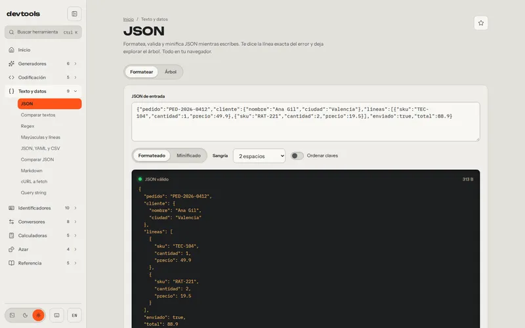525x328 pixels.
Task: Click the "sku": "TEC-104" output line
Action: click(177, 246)
